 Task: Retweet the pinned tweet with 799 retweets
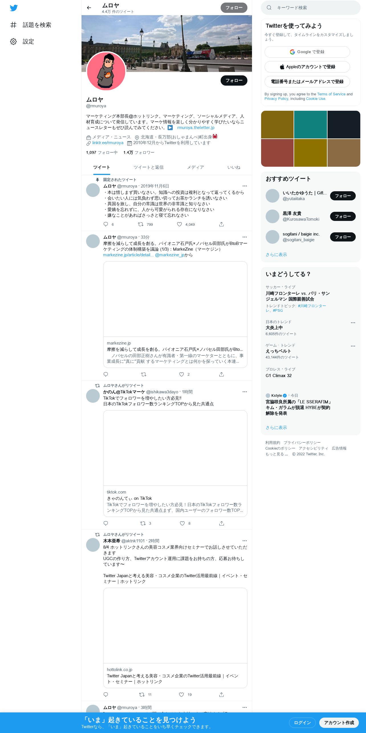click(141, 224)
